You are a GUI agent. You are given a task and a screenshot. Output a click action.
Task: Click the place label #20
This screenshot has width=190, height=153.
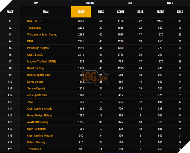click(x=10, y=149)
